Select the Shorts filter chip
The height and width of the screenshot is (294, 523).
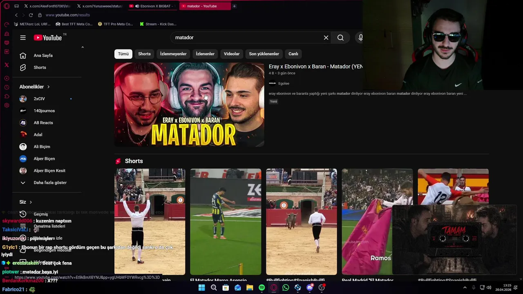pyautogui.click(x=144, y=54)
